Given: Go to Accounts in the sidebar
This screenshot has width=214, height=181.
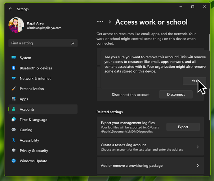Looking at the screenshot, I should coord(27,109).
